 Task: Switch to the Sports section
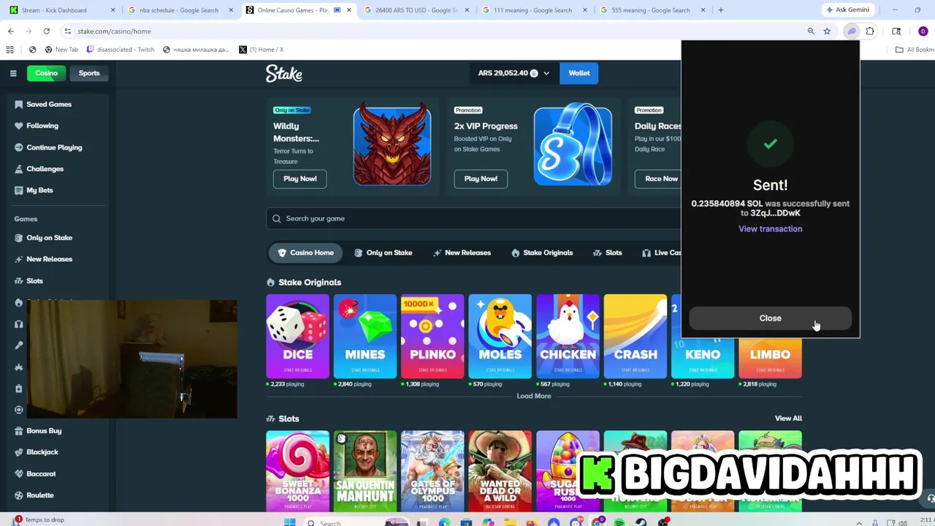point(89,73)
